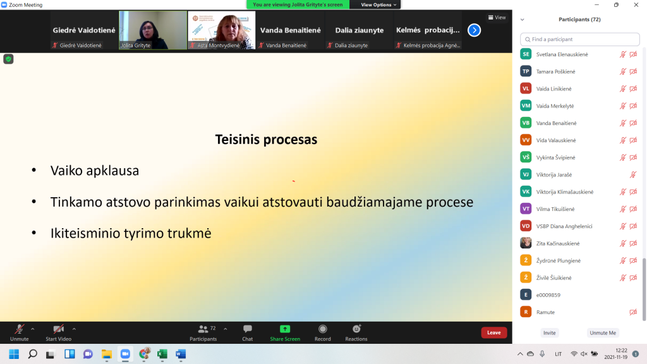Show next video thumbnails with blue arrow
This screenshot has height=364, width=647.
[474, 30]
